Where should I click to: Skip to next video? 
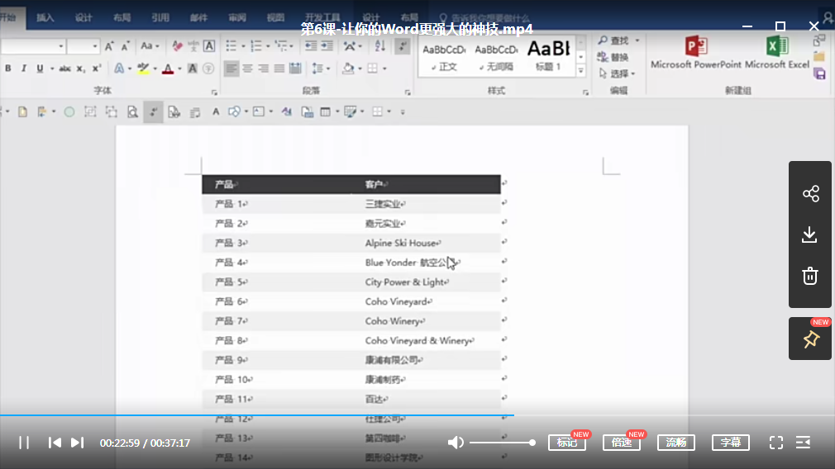pos(77,443)
